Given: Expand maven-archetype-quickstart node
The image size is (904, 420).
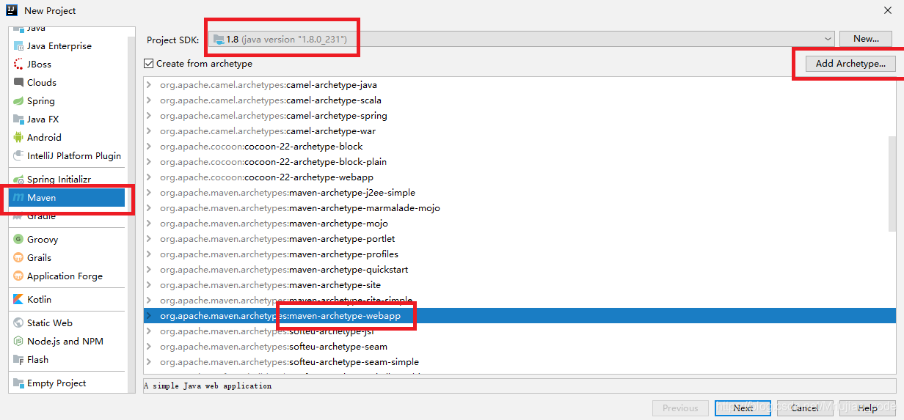Looking at the screenshot, I should point(149,270).
